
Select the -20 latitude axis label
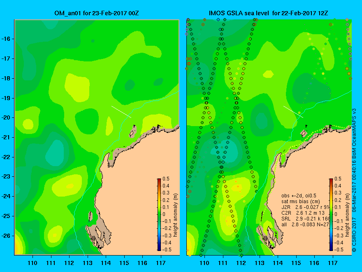(5, 118)
